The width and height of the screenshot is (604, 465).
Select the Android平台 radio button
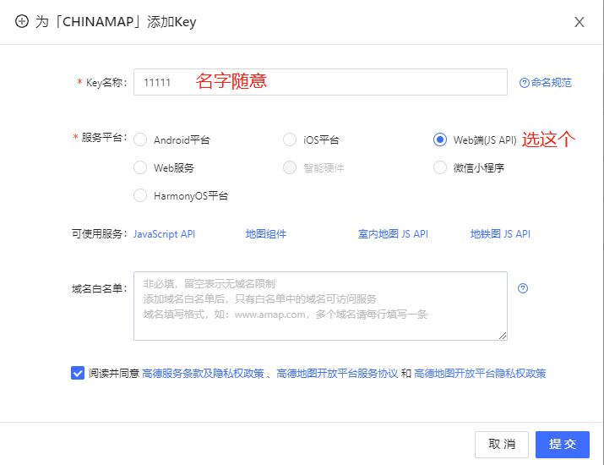pos(140,139)
